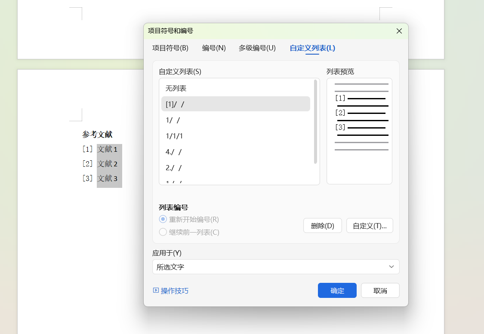切换到项目符号选项卡
The height and width of the screenshot is (334, 484).
(170, 48)
